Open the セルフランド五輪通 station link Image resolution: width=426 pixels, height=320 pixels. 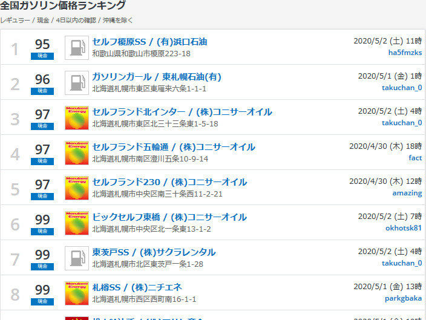174,147
